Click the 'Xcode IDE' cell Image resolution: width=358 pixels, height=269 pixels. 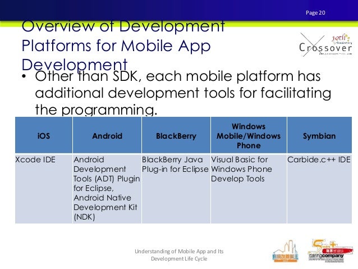coord(44,189)
